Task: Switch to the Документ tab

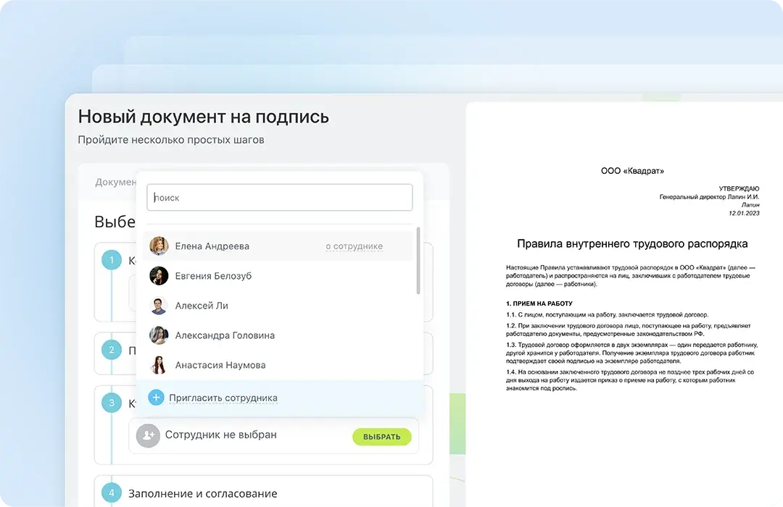Action: point(115,182)
